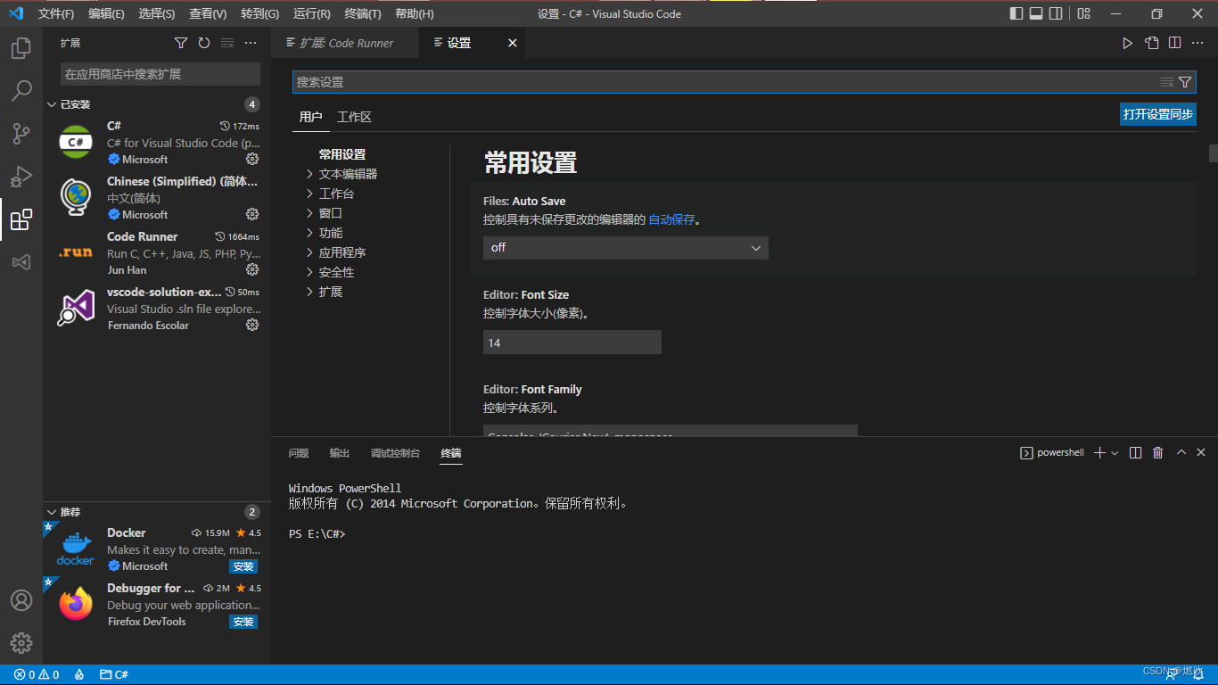Open new terminal launch profile dropdown arrow
The width and height of the screenshot is (1218, 685).
(1115, 453)
